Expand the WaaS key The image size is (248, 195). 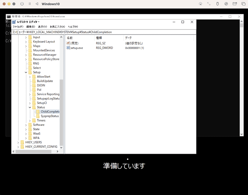click(x=26, y=134)
